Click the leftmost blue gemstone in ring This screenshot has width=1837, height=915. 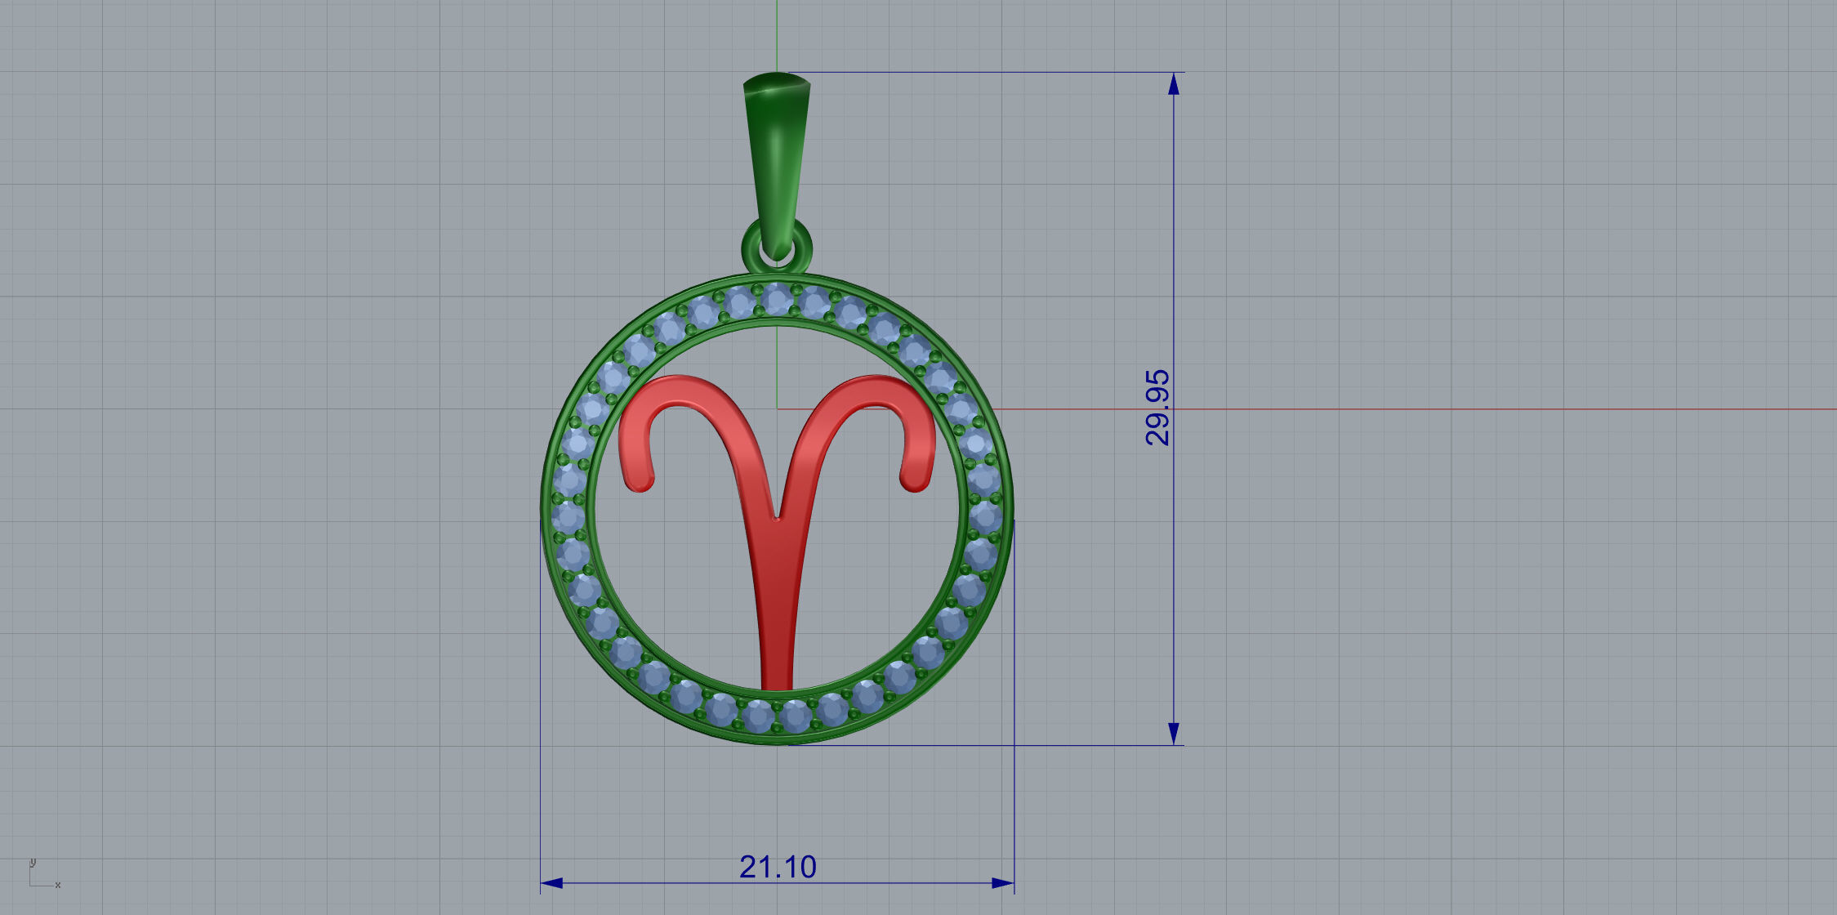[x=568, y=517]
